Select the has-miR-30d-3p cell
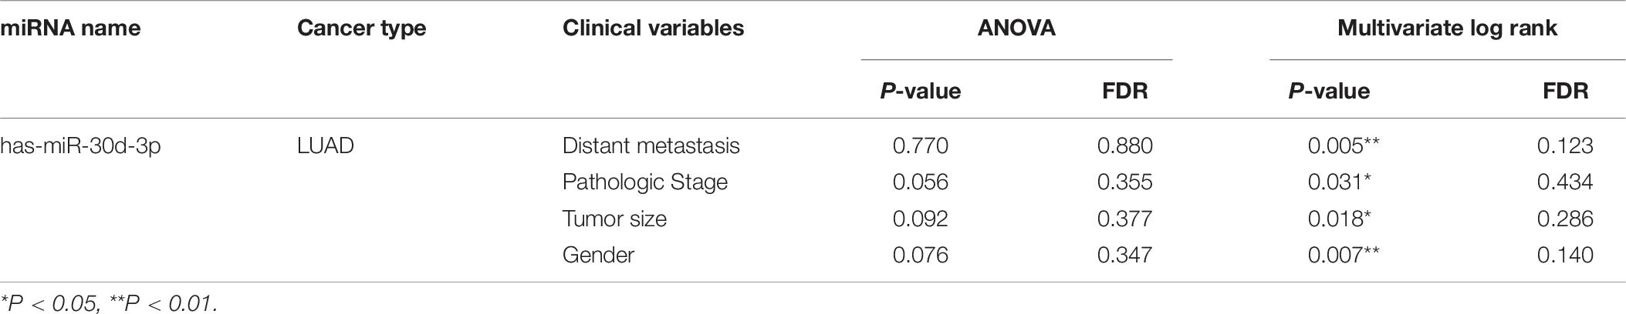The image size is (1626, 314). click(x=80, y=145)
